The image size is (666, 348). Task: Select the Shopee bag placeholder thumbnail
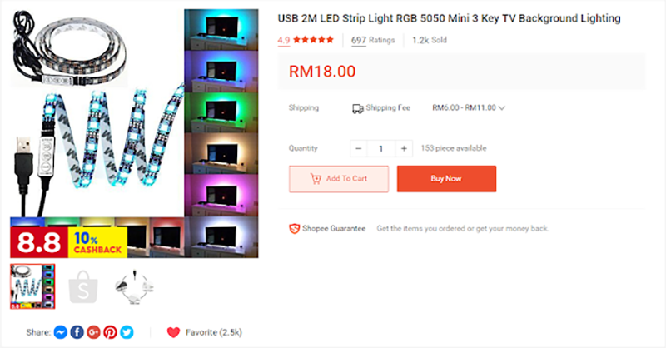click(83, 287)
